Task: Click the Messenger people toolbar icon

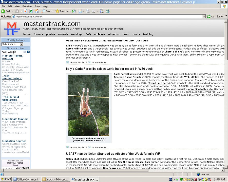Action: [x=108, y=11]
